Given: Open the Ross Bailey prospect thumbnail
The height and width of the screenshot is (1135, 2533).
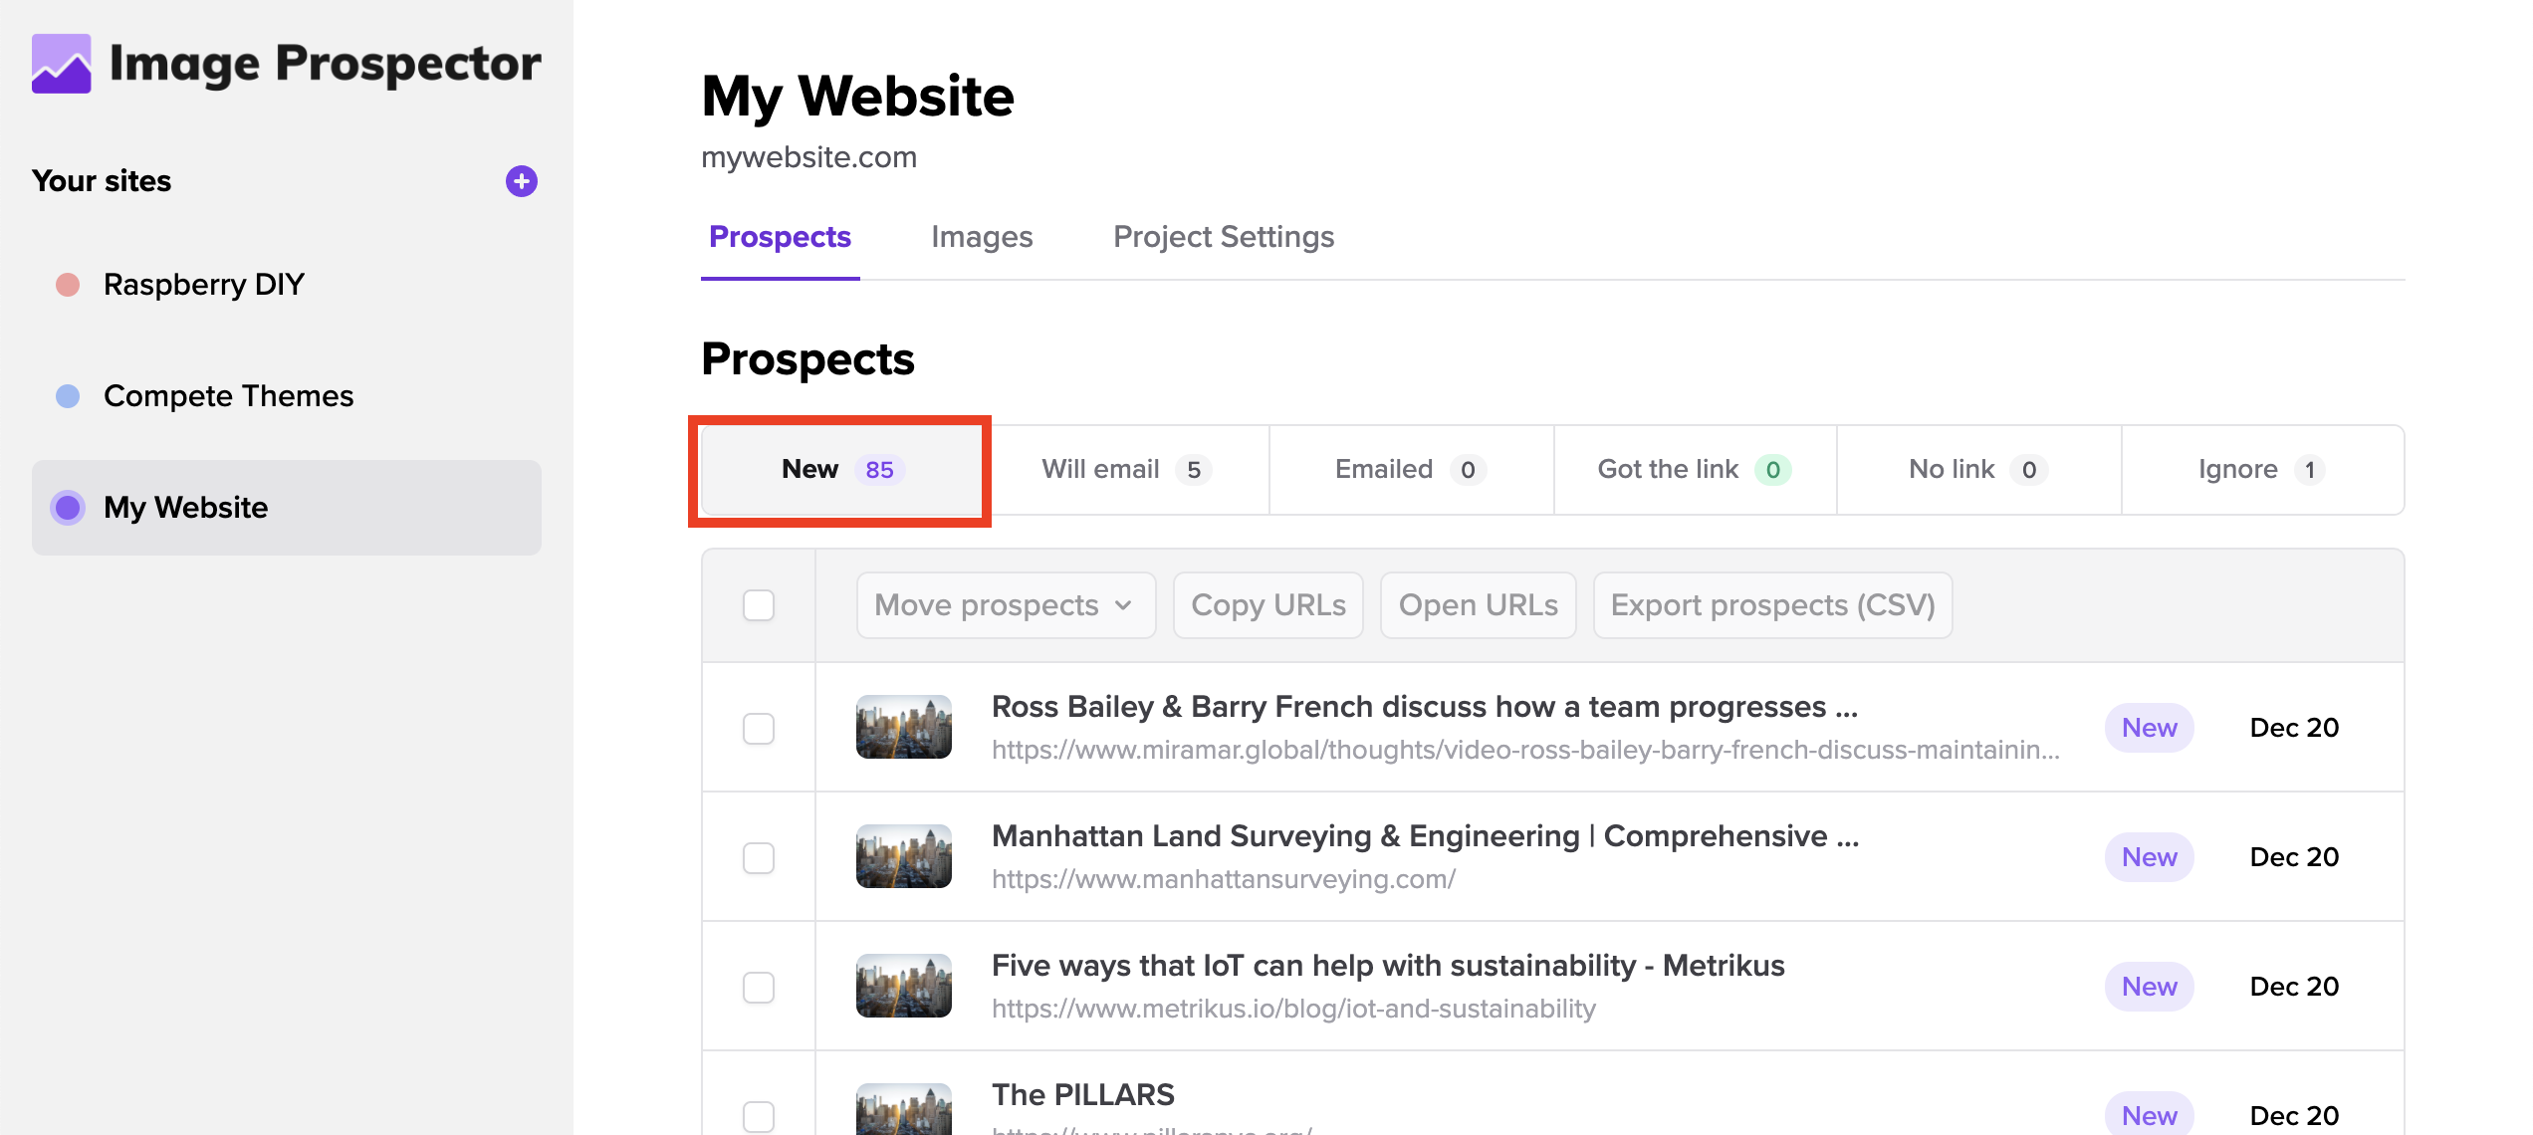Looking at the screenshot, I should coord(903,728).
